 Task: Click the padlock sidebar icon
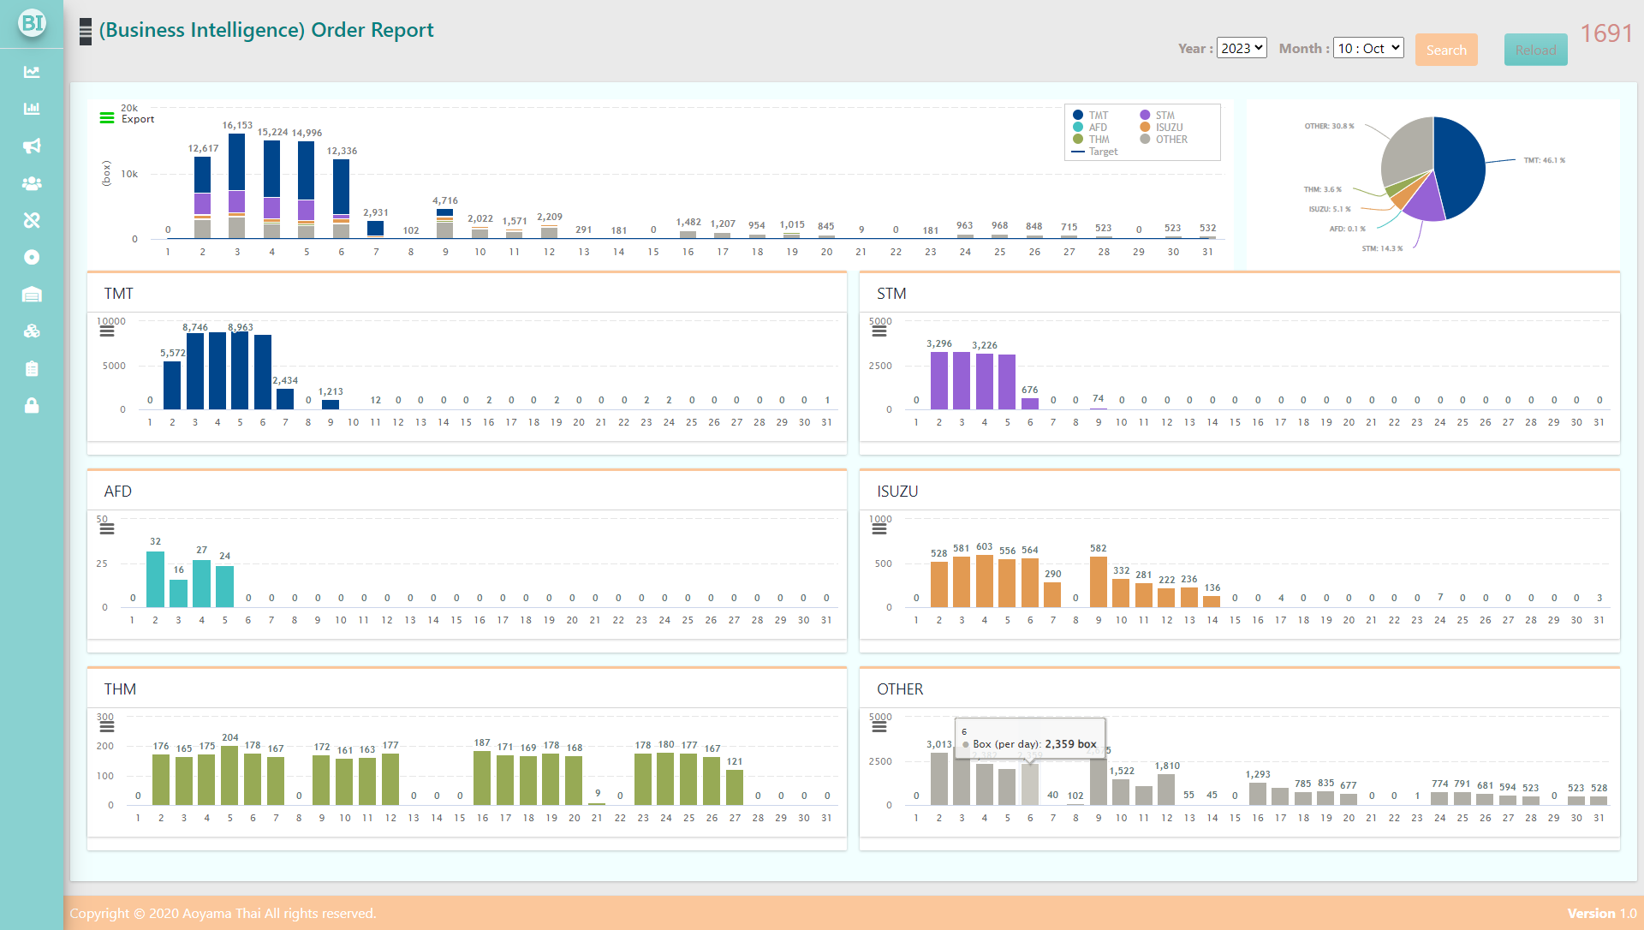(32, 406)
